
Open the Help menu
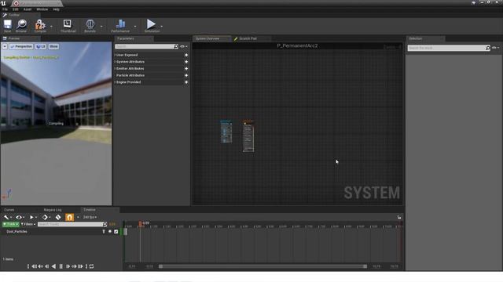[x=56, y=9]
